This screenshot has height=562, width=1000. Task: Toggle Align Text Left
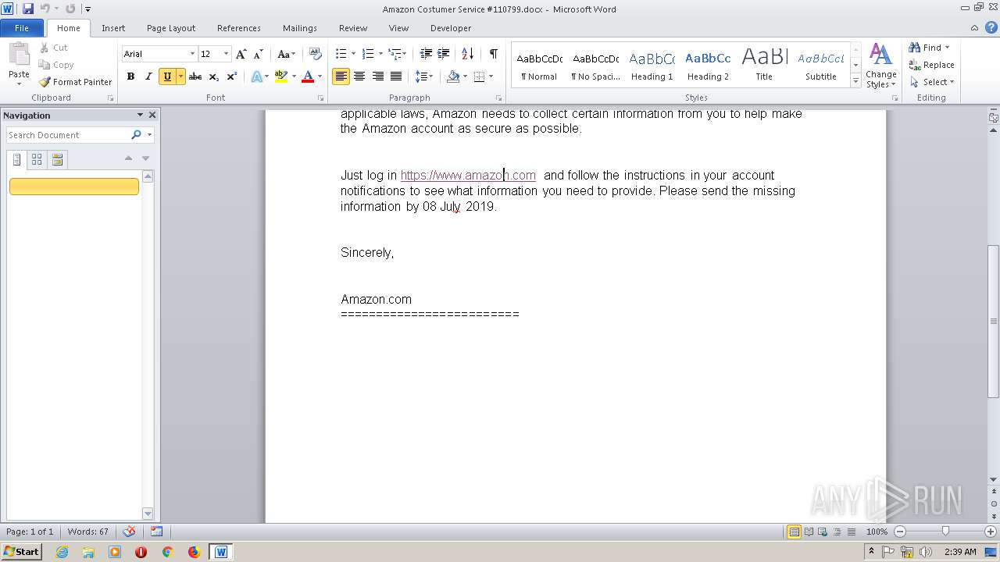tap(341, 76)
